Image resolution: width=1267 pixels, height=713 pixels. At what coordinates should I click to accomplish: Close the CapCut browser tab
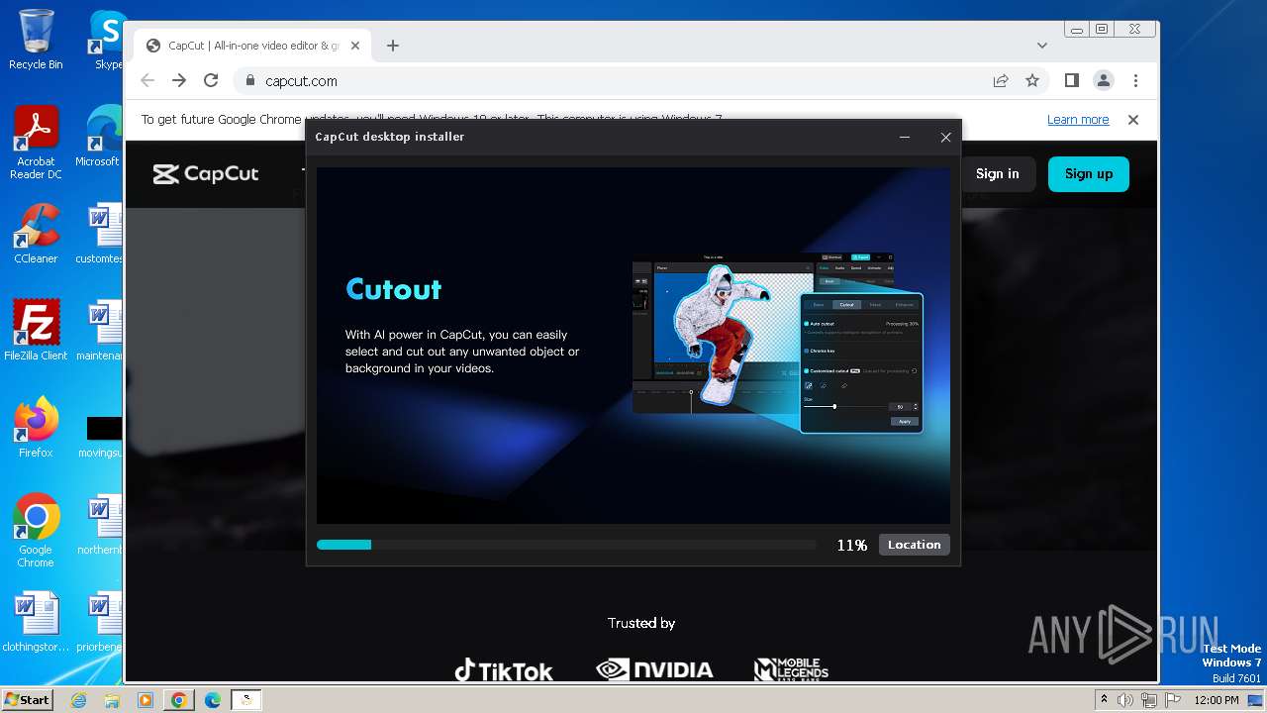click(x=355, y=46)
